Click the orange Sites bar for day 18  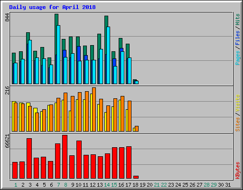[x=137, y=129]
